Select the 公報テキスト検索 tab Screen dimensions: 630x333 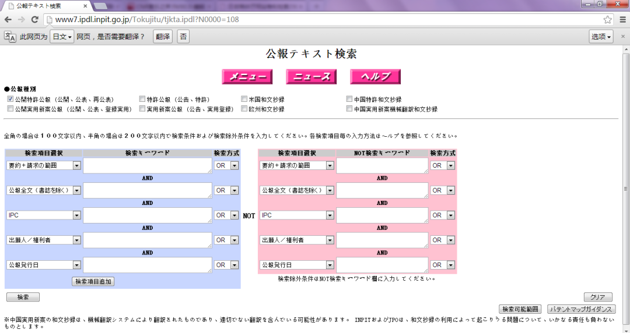click(47, 6)
